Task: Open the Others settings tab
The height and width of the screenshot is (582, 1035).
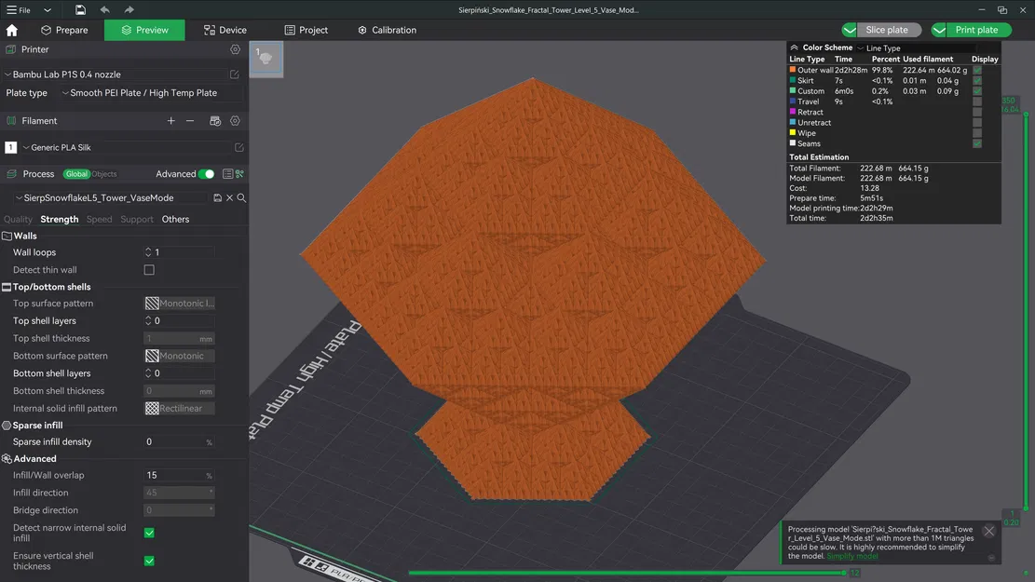Action: [x=175, y=220]
